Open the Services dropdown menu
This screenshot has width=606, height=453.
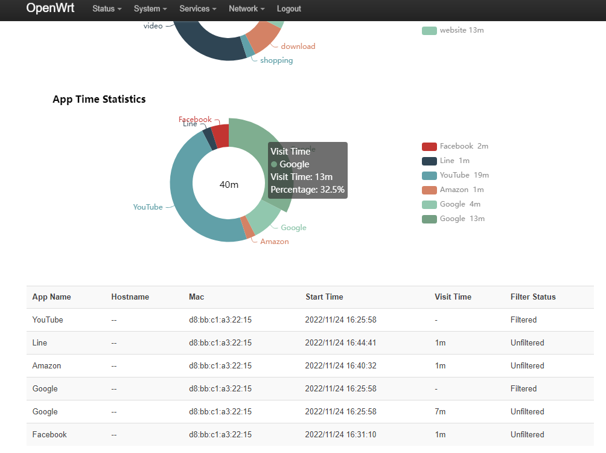point(198,8)
